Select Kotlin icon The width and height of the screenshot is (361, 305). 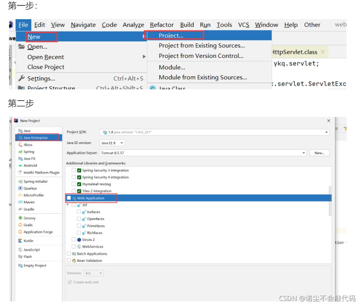[21, 241]
